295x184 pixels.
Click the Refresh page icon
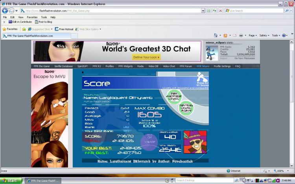tap(214, 11)
